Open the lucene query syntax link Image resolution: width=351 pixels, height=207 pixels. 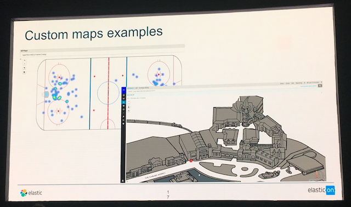tap(308, 86)
